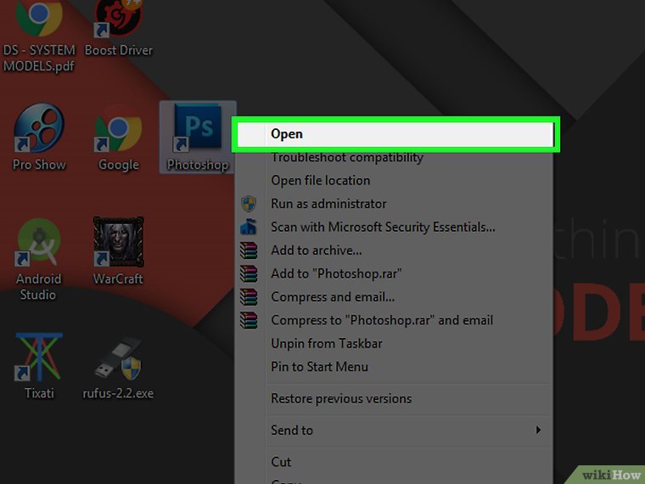Click Pin to Start Menu
Image resolution: width=645 pixels, height=484 pixels.
coord(319,367)
